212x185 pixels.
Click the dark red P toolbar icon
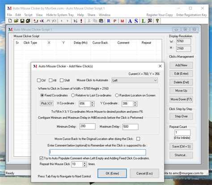[x=115, y=21]
